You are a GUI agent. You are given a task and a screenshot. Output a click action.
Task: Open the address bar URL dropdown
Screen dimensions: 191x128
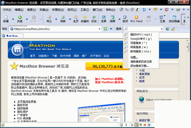click(99, 29)
